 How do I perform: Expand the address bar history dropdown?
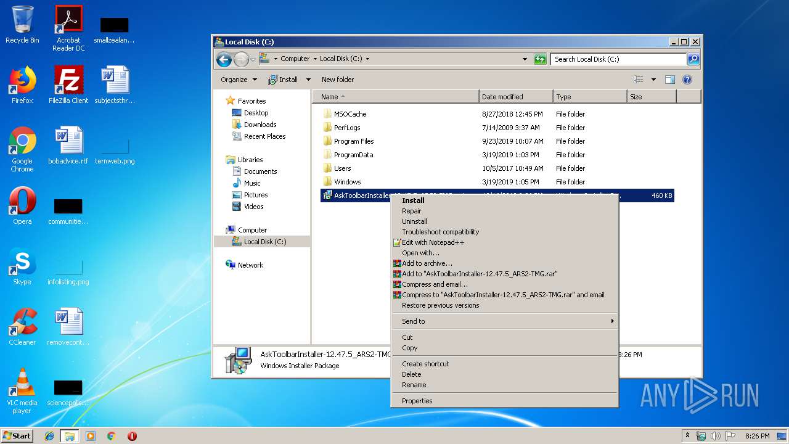525,59
